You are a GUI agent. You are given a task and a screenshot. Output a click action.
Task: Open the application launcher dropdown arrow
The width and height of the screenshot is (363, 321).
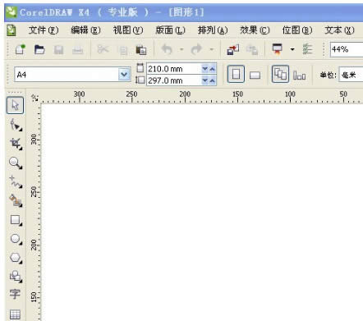pyautogui.click(x=292, y=49)
